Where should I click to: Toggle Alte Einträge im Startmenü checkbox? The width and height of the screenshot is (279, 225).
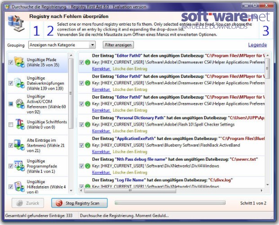[11, 145]
